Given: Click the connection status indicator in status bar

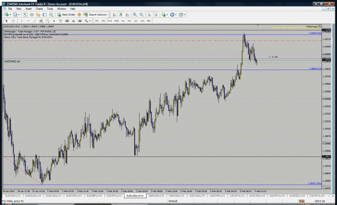Looking at the screenshot, I should 301,201.
